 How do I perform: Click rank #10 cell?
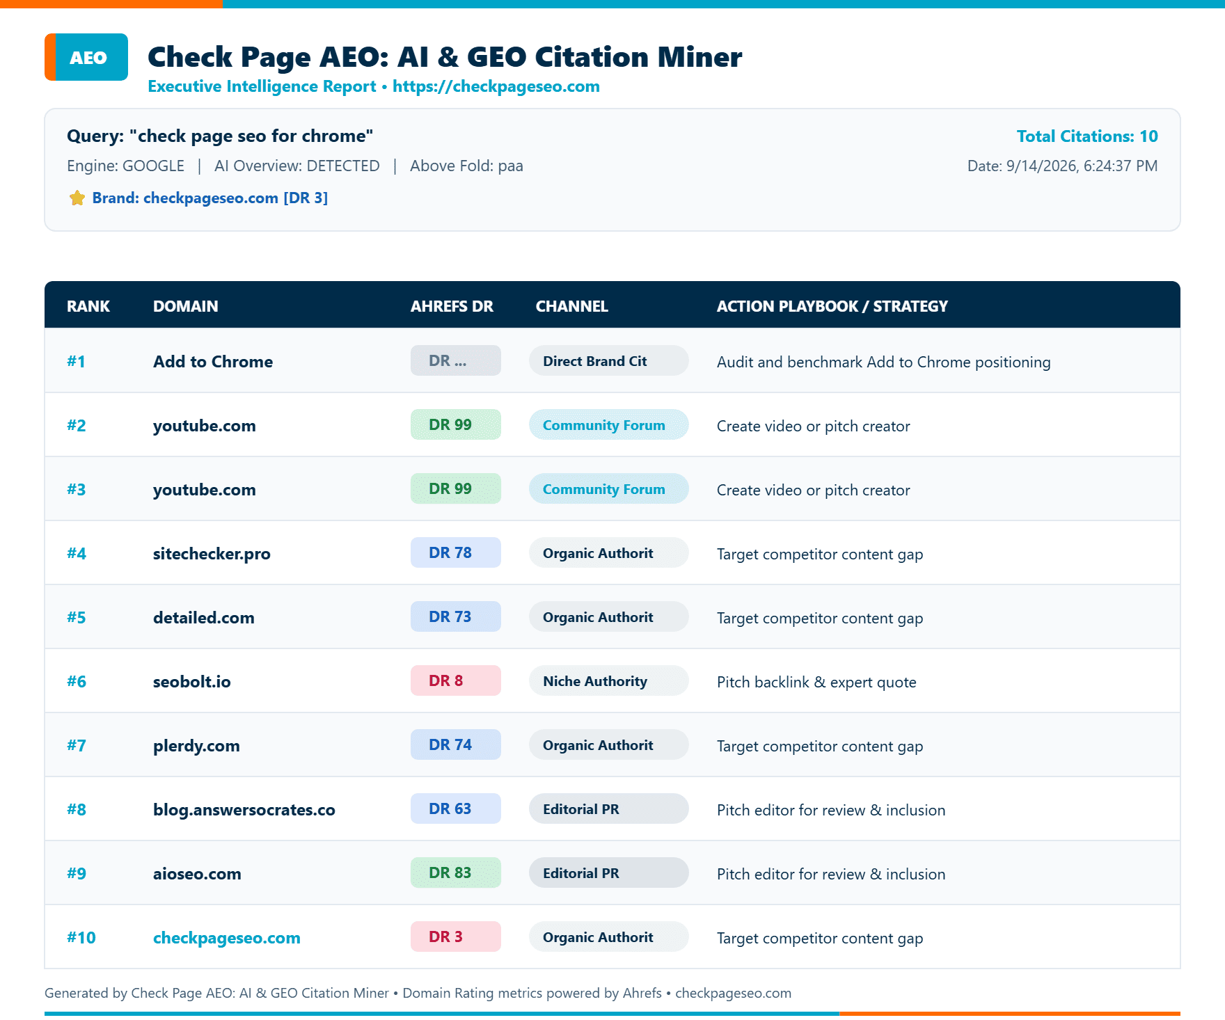click(81, 937)
